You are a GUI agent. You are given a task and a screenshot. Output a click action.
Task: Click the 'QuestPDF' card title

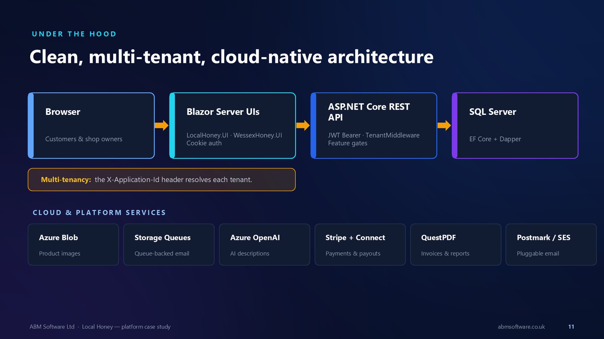click(438, 238)
